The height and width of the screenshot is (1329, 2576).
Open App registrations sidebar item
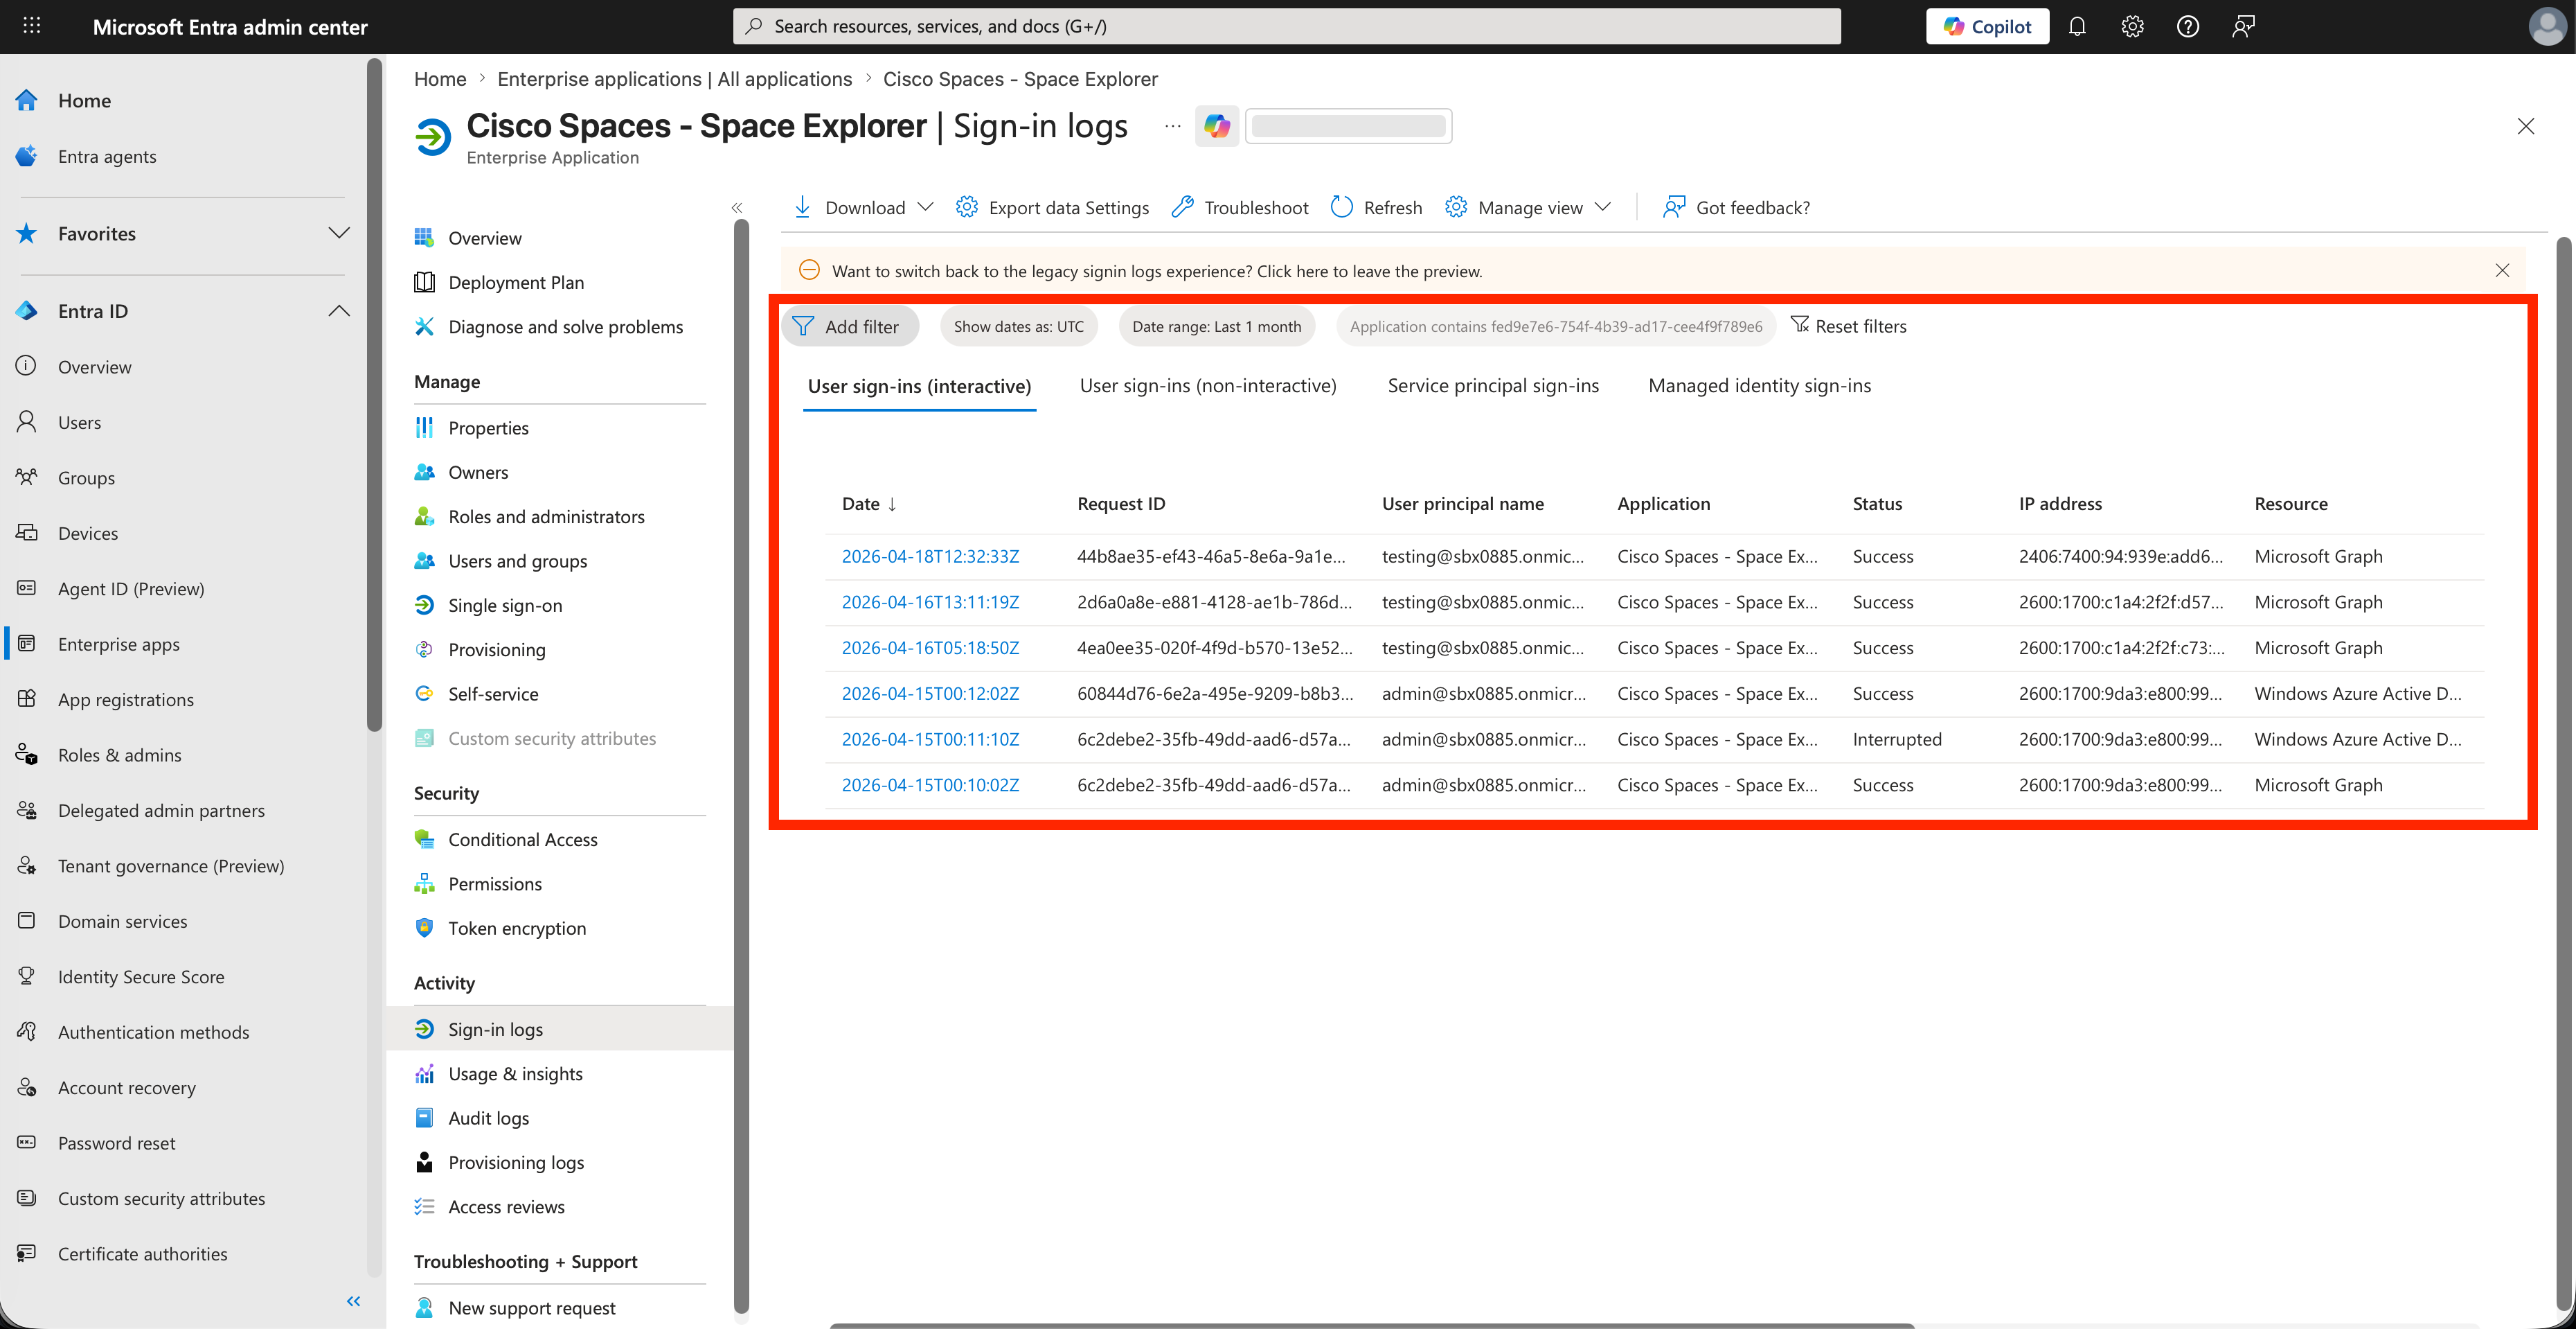[125, 700]
